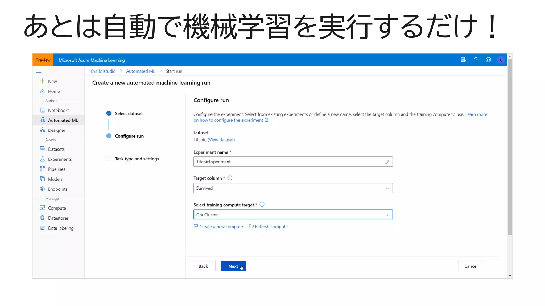545x306 pixels.
Task: Expand the Target column chevron
Action: point(387,188)
